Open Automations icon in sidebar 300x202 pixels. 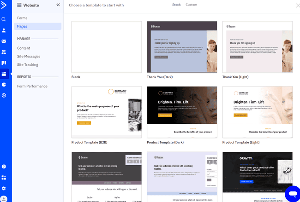pos(4,52)
